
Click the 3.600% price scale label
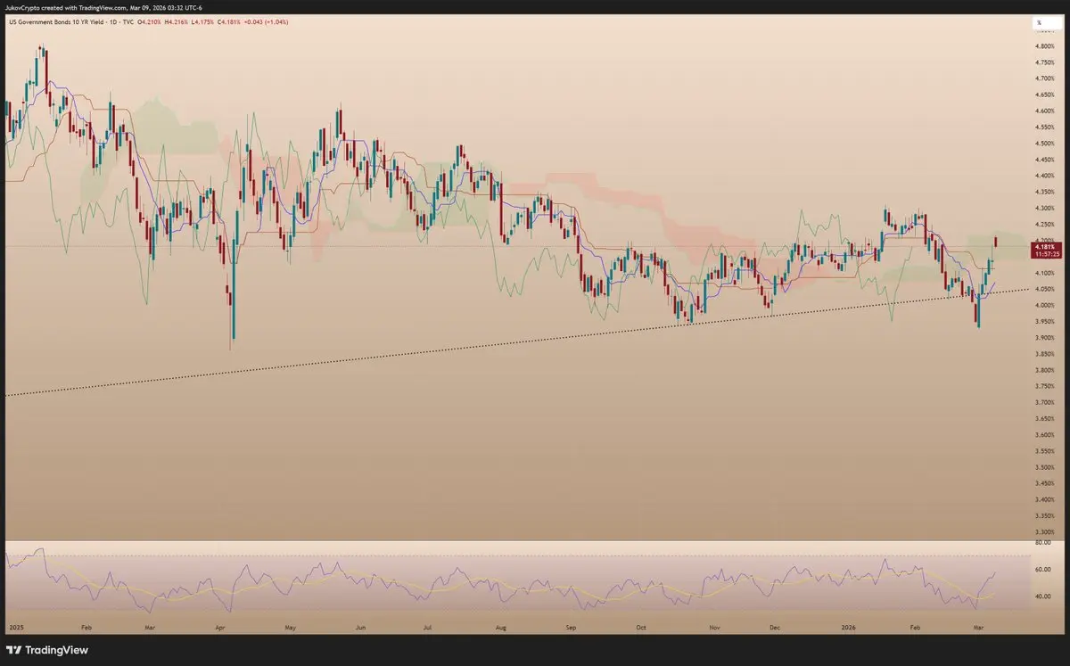click(x=1046, y=435)
